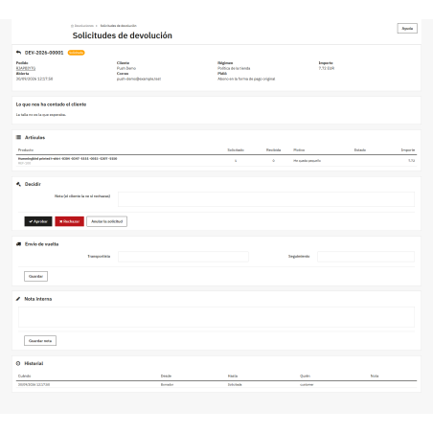
Task: Focus the Transportista input field
Action: tap(183, 257)
